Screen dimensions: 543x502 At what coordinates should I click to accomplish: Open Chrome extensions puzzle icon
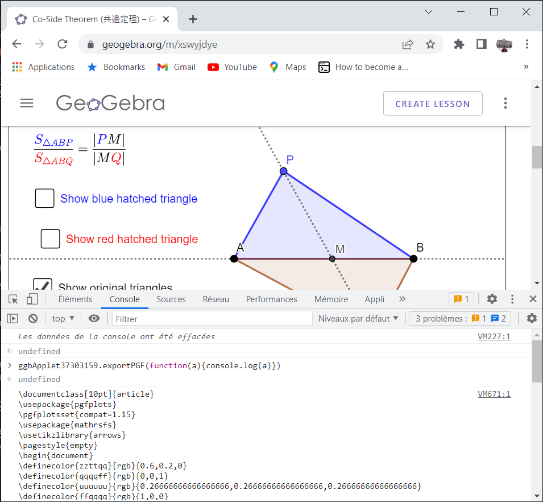(x=459, y=44)
